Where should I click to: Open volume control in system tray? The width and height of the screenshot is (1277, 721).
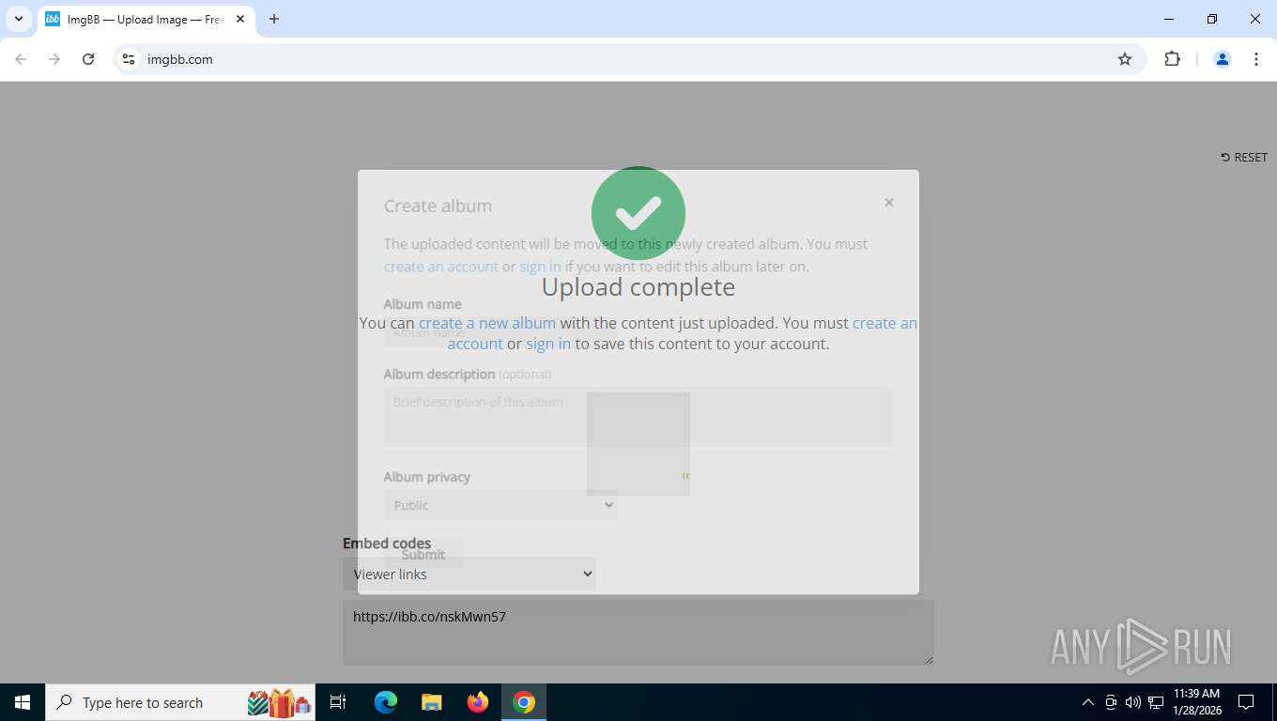coord(1133,702)
